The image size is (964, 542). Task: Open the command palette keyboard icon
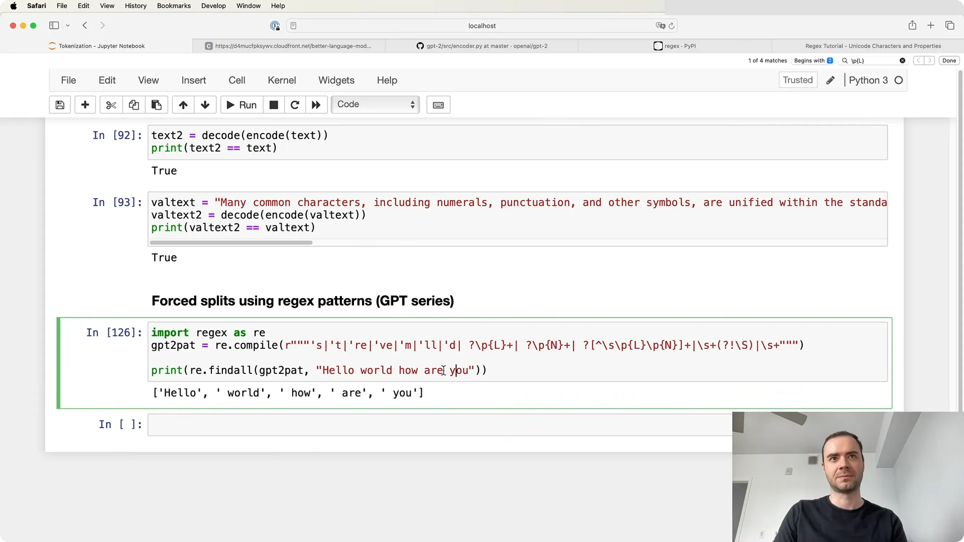coord(438,105)
